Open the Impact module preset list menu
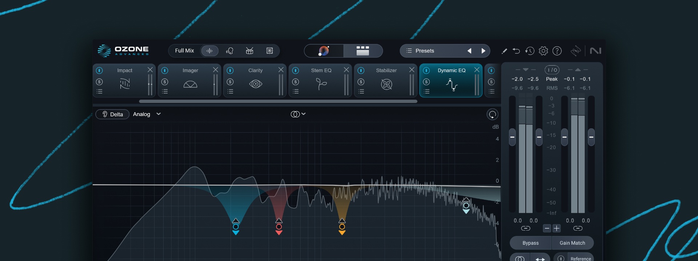698x261 pixels. point(99,91)
